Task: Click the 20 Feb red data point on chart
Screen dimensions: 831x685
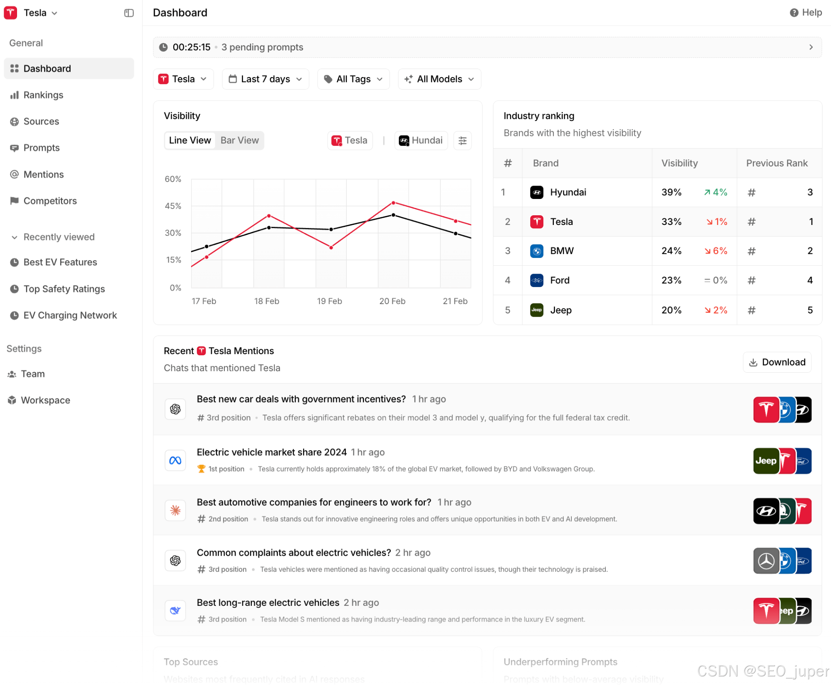Action: click(393, 203)
